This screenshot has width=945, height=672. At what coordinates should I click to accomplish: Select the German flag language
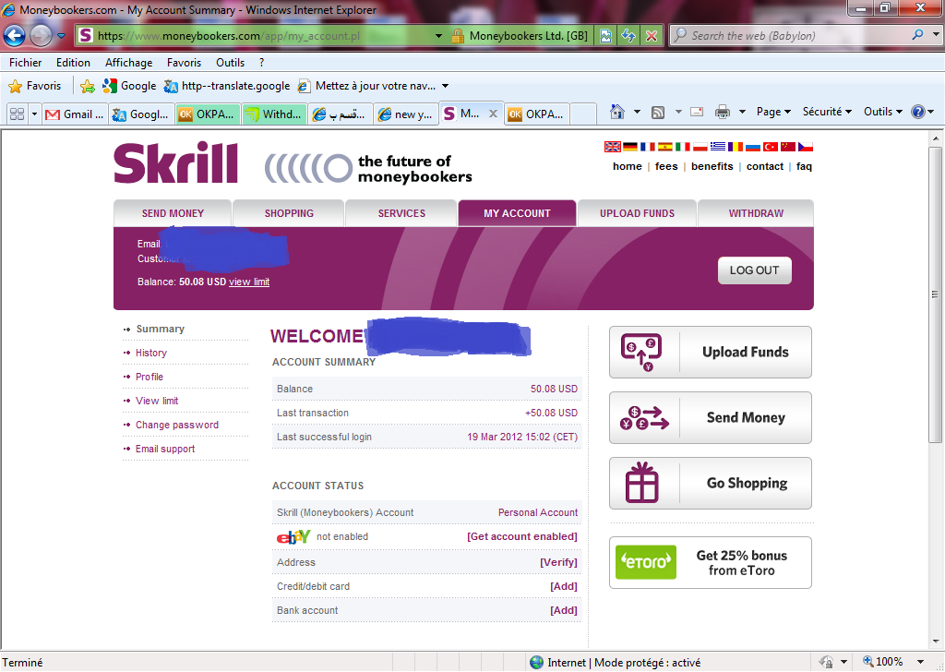point(629,147)
